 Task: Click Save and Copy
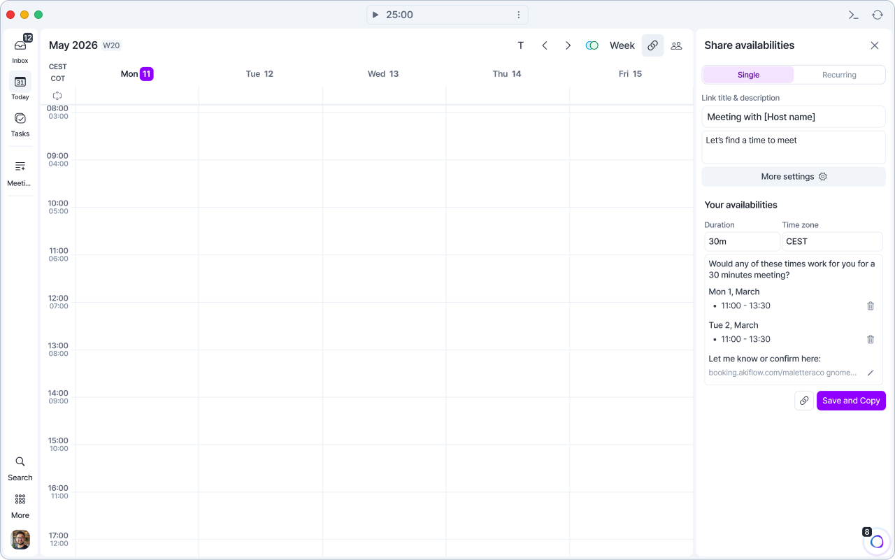[851, 401]
